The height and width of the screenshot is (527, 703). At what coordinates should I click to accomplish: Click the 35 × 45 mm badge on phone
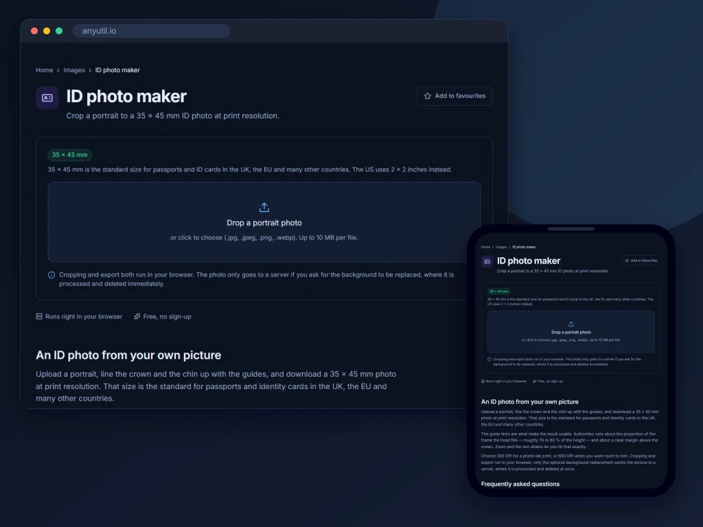[x=498, y=291]
